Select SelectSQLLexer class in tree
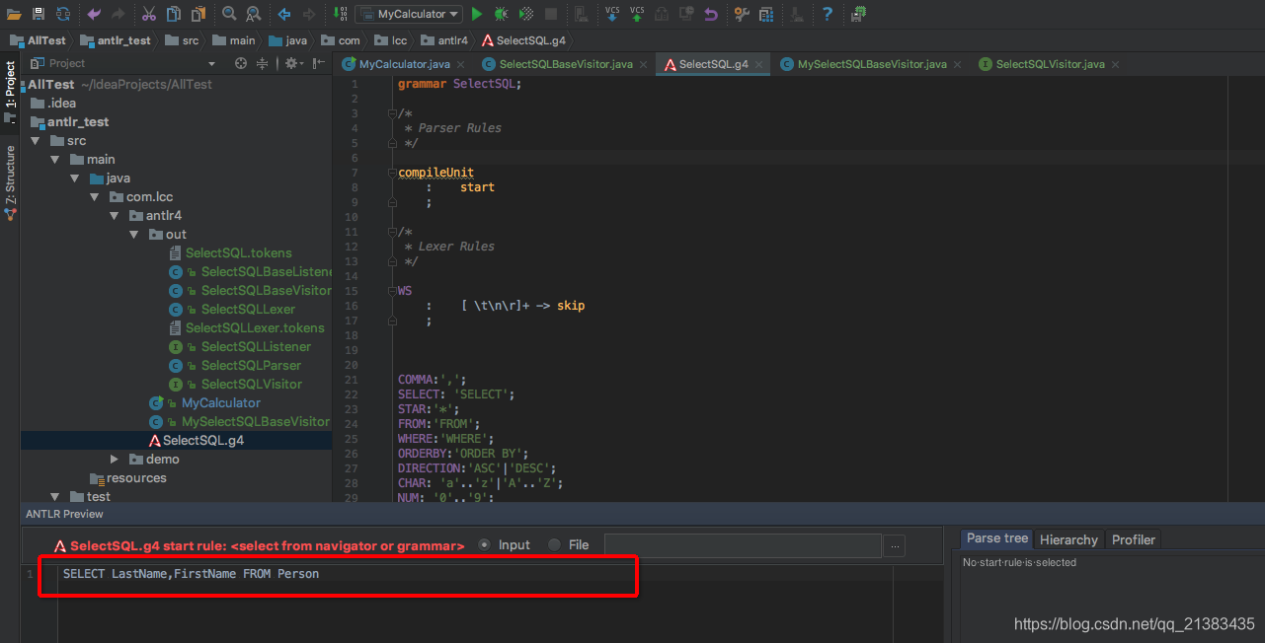Image resolution: width=1265 pixels, height=643 pixels. pyautogui.click(x=248, y=310)
